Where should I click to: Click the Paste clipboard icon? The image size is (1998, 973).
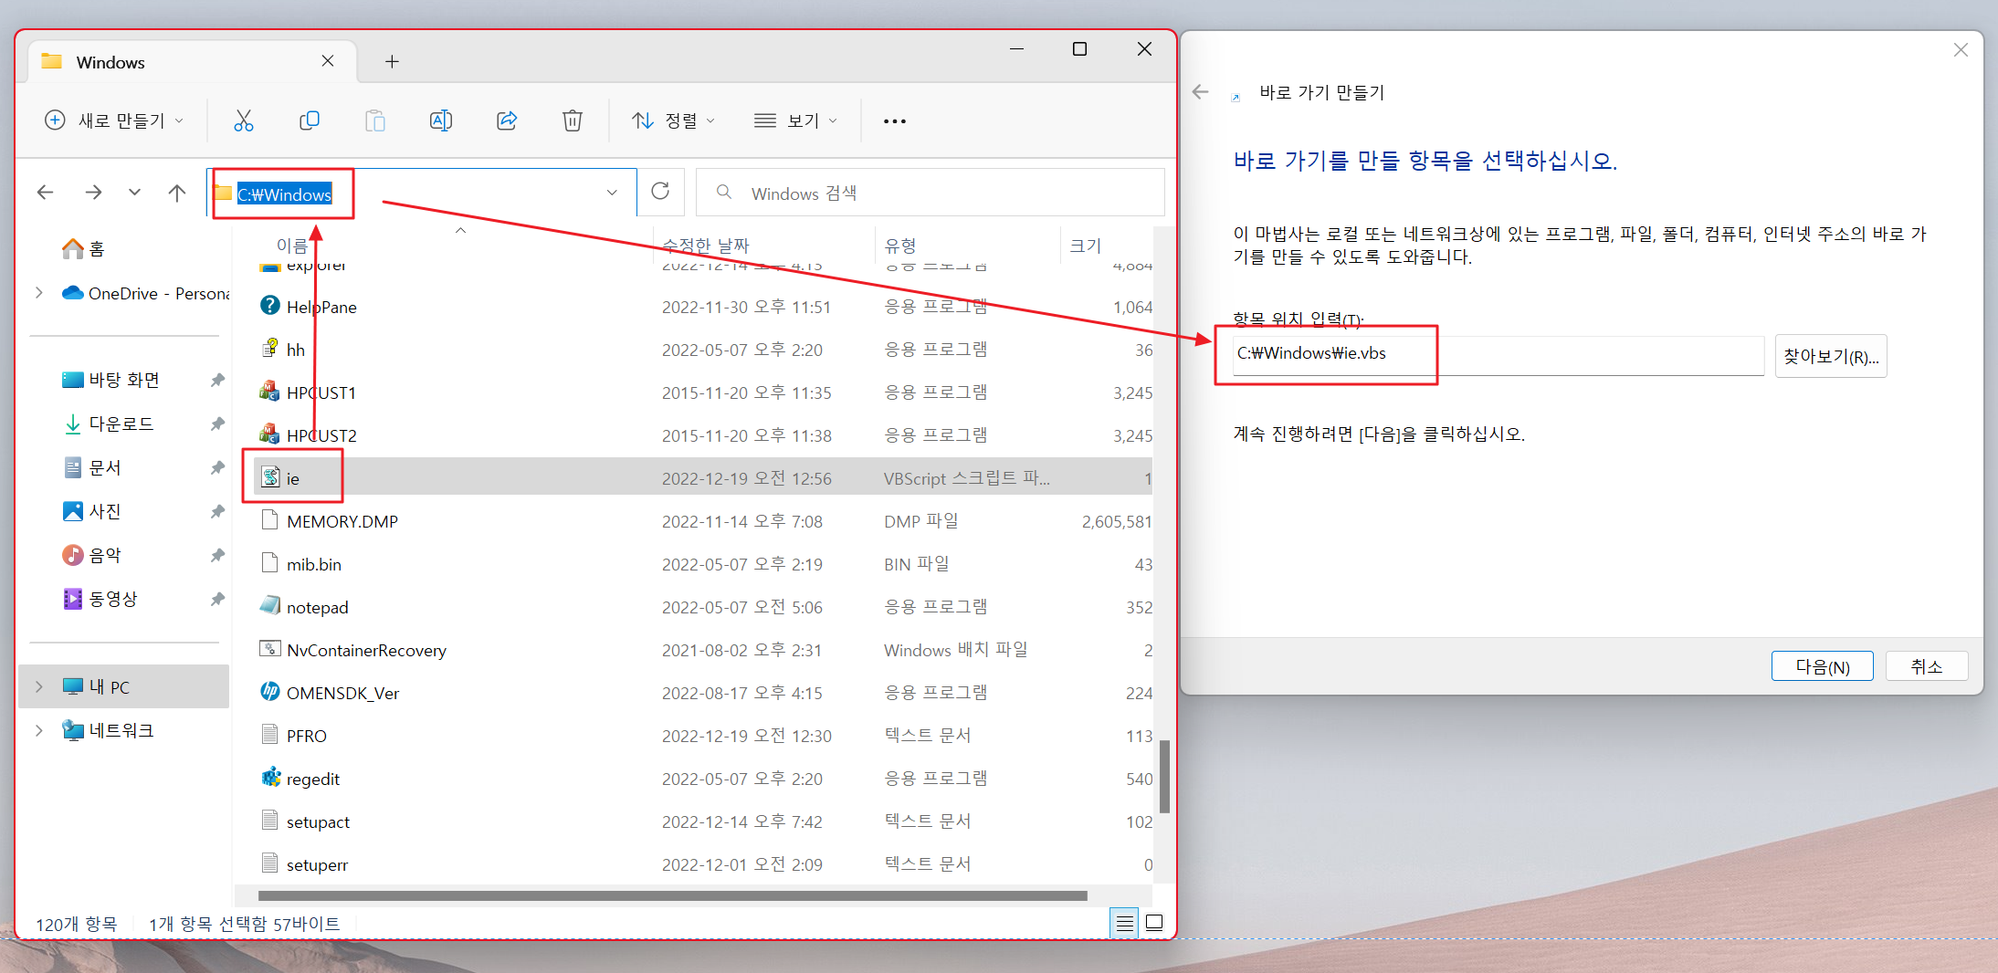click(x=375, y=120)
